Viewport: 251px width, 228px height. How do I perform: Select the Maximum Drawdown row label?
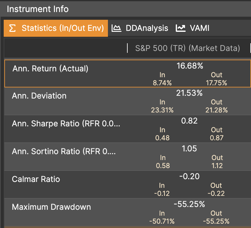(51, 207)
